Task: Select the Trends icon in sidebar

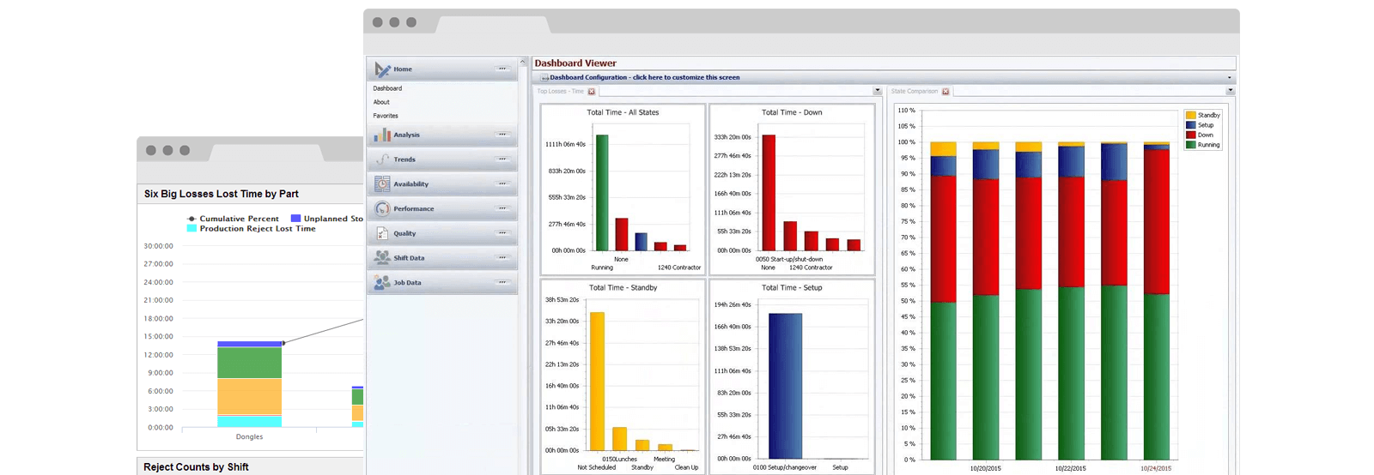Action: [x=382, y=159]
